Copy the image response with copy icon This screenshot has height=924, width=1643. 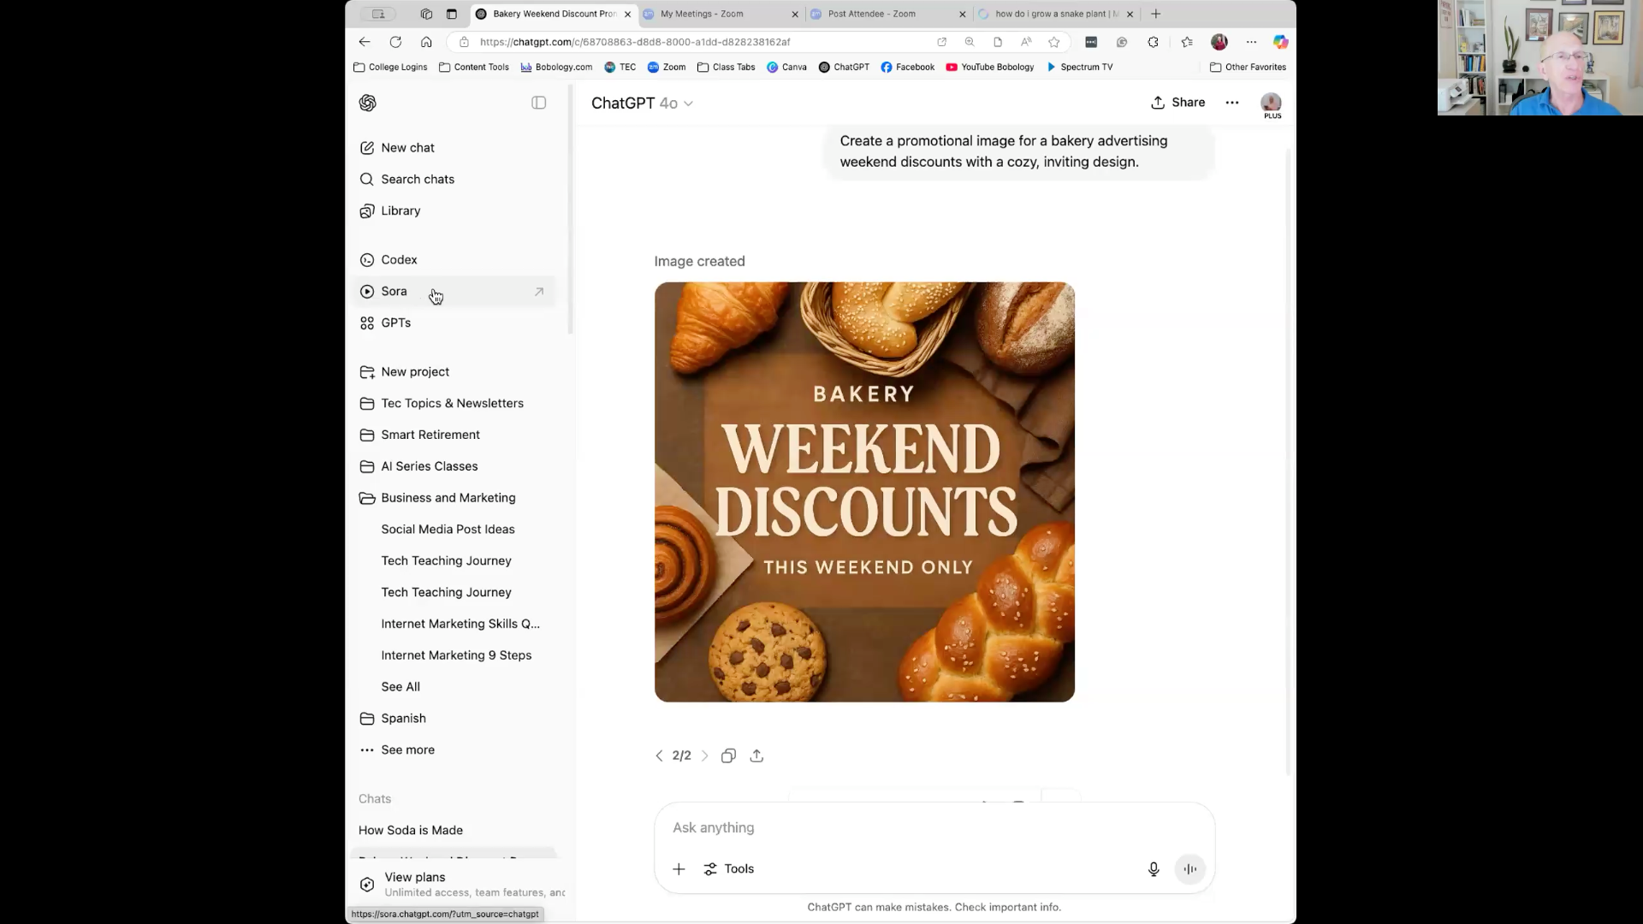728,756
